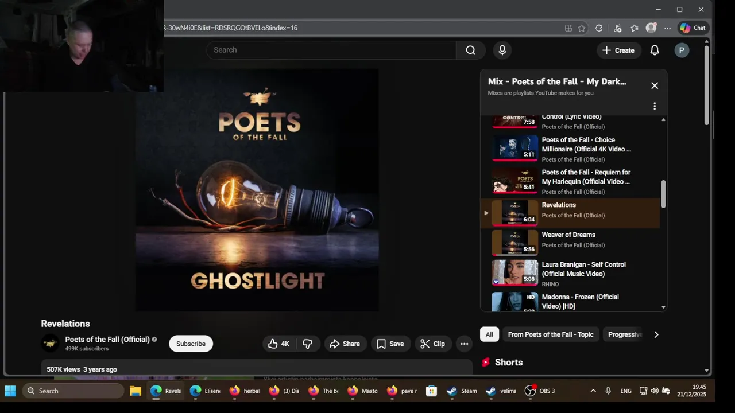Favorite this page with star icon
The image size is (735, 413).
582,28
